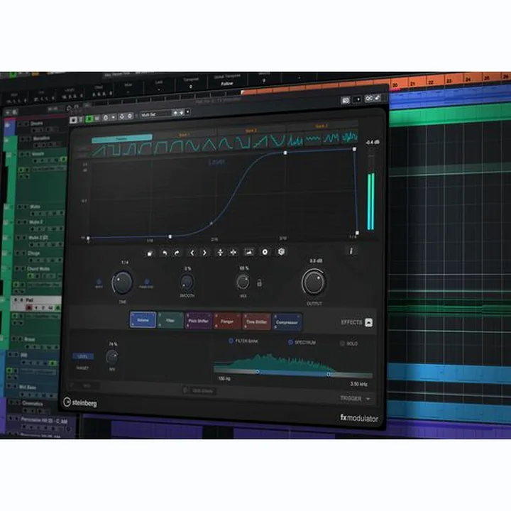
Task: Click Follow under Global Transpose in info line
Action: [x=227, y=84]
